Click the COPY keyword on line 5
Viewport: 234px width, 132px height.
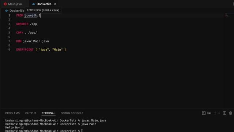[x=20, y=33]
